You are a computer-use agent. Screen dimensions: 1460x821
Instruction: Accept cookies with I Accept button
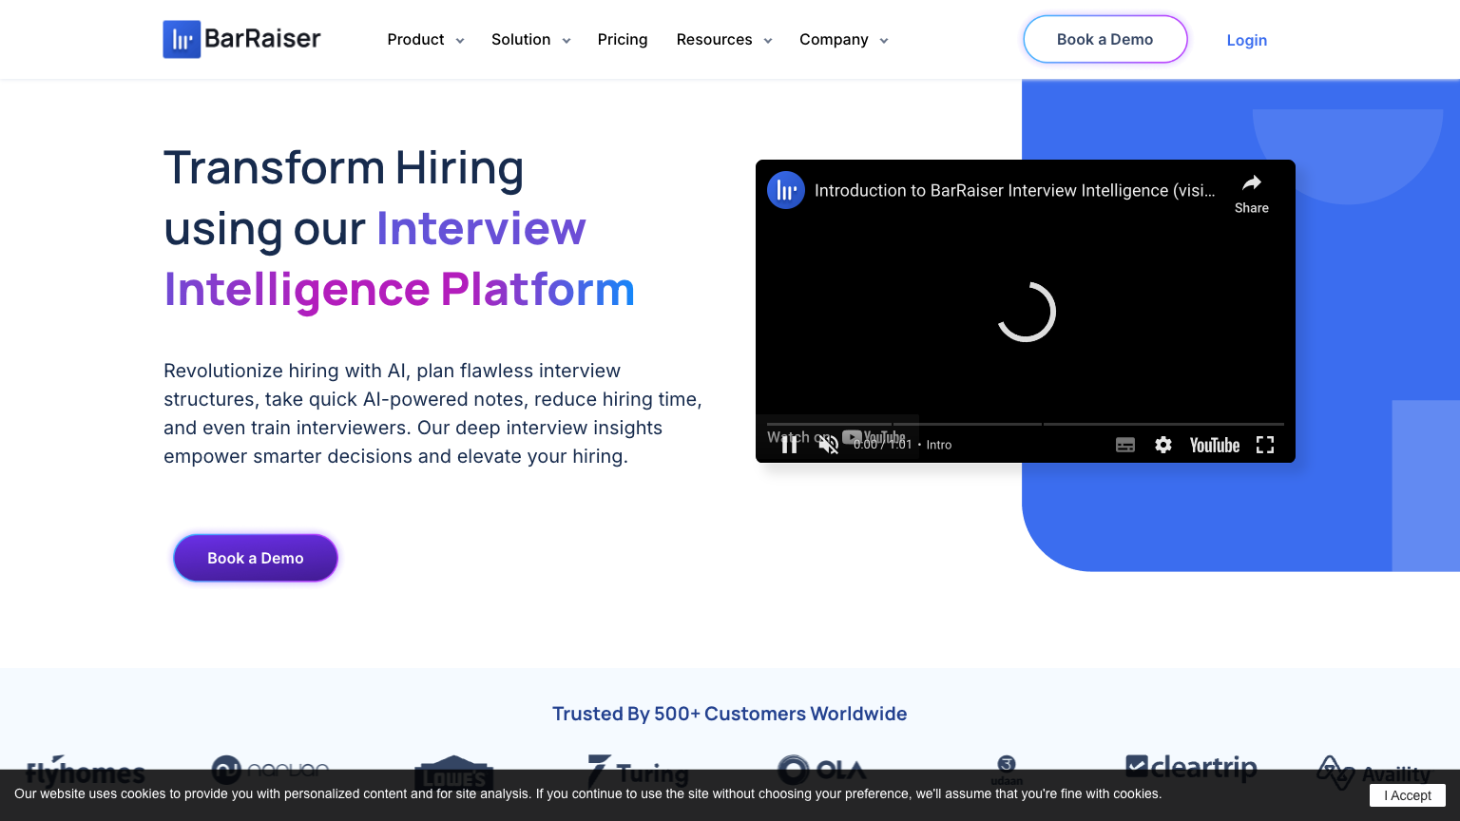point(1407,795)
